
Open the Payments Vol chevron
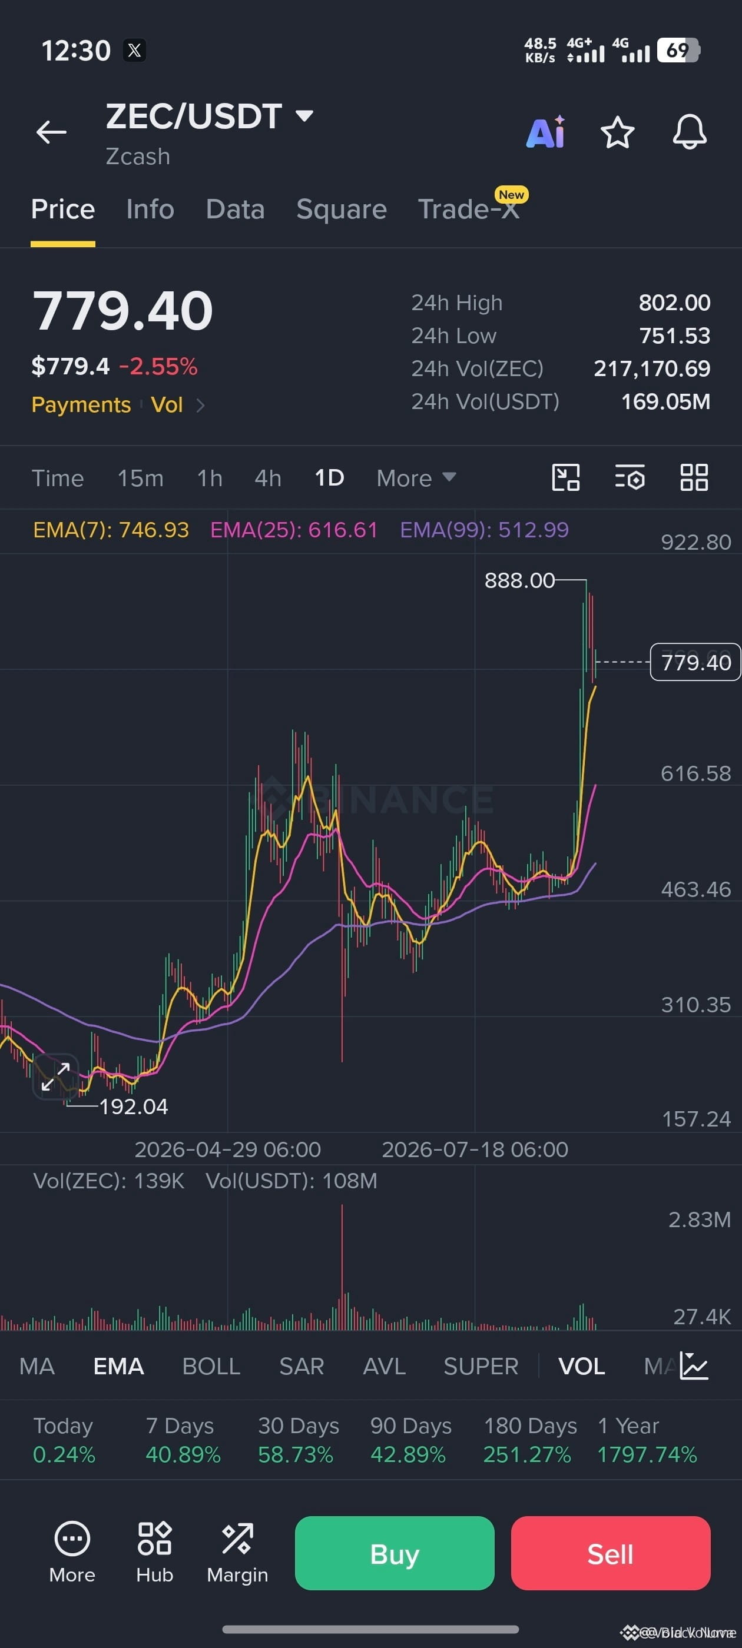200,405
